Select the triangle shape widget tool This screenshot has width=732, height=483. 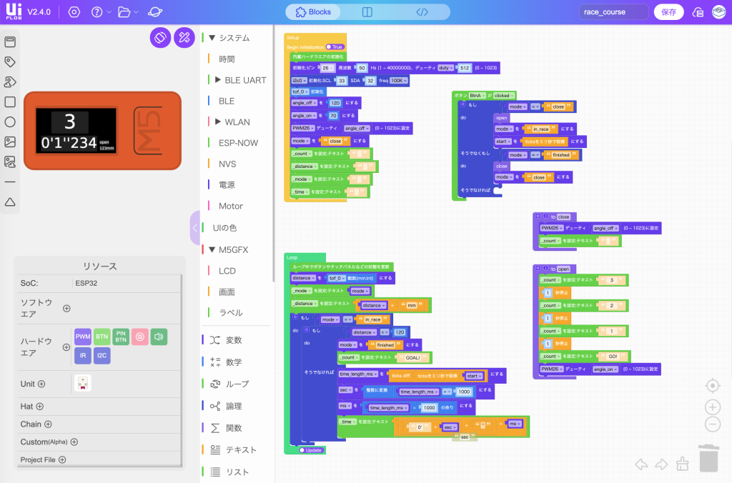[10, 202]
